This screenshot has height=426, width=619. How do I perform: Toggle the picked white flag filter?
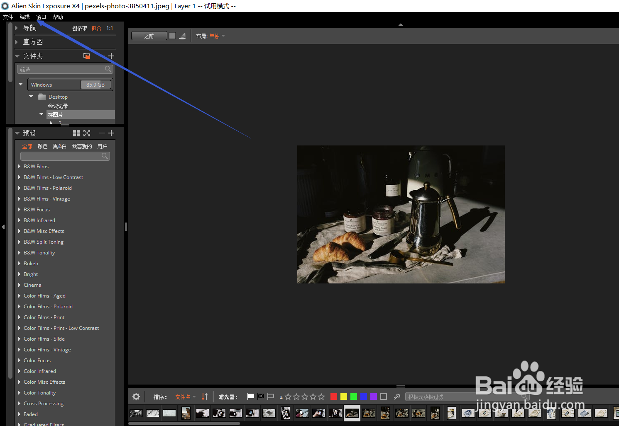[250, 397]
